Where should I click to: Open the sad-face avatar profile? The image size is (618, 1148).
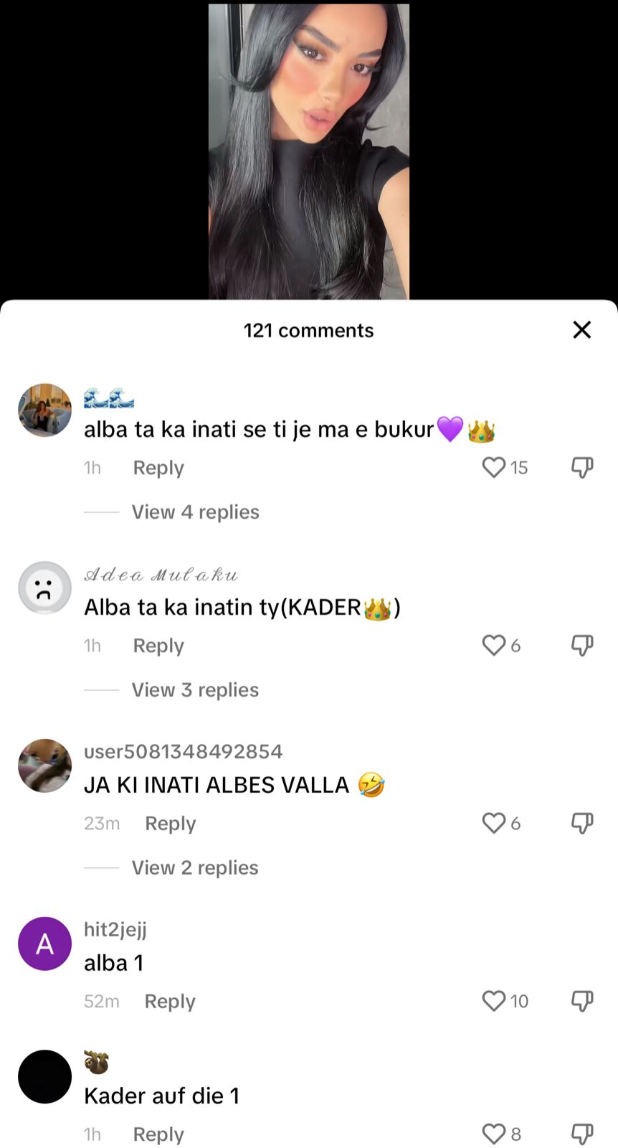click(44, 588)
